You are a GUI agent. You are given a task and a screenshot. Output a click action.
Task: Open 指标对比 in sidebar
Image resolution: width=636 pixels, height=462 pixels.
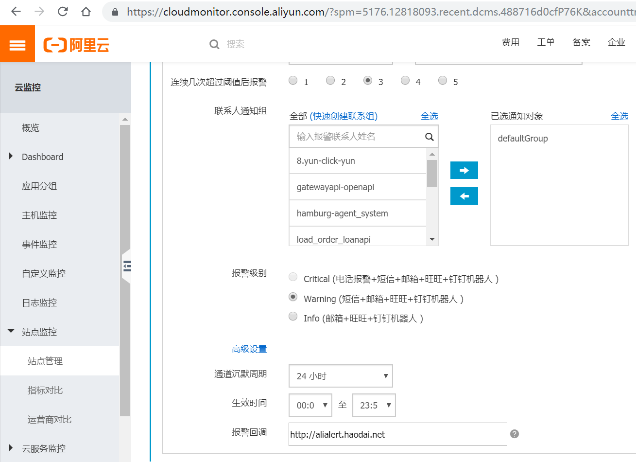tap(45, 390)
